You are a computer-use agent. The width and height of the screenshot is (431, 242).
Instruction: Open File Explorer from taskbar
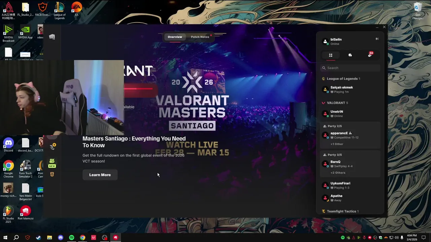click(49, 238)
